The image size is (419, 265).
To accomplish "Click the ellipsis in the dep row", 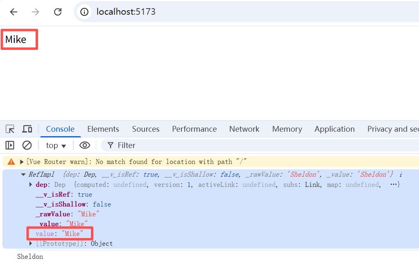I will (x=393, y=184).
